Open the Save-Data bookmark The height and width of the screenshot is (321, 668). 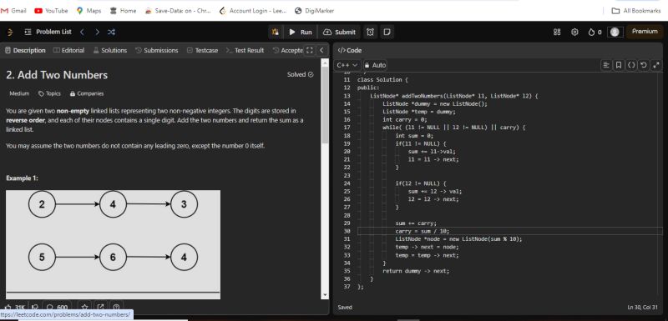tap(178, 11)
